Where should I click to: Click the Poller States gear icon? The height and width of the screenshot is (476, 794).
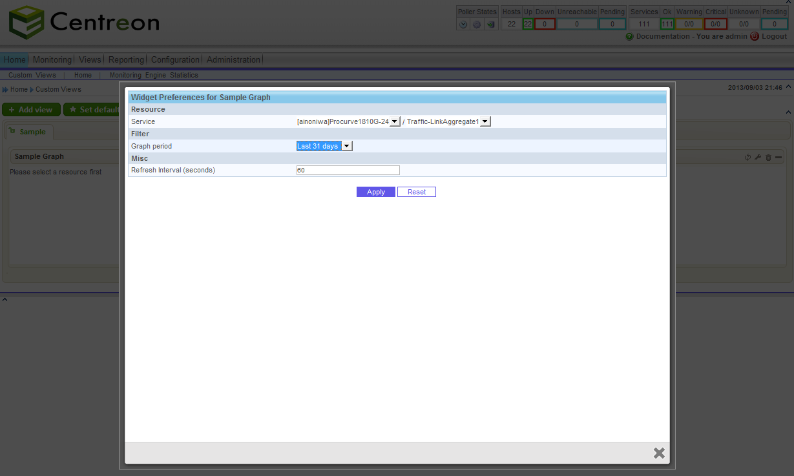pyautogui.click(x=477, y=24)
